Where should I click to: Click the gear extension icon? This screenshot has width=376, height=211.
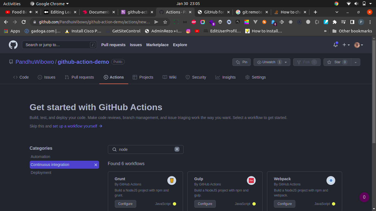click(x=220, y=22)
